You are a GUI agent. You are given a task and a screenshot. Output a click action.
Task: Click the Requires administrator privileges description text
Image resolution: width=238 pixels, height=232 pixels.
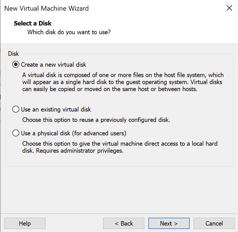73,151
